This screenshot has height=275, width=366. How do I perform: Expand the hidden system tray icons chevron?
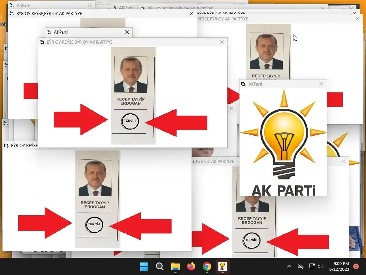point(289,266)
